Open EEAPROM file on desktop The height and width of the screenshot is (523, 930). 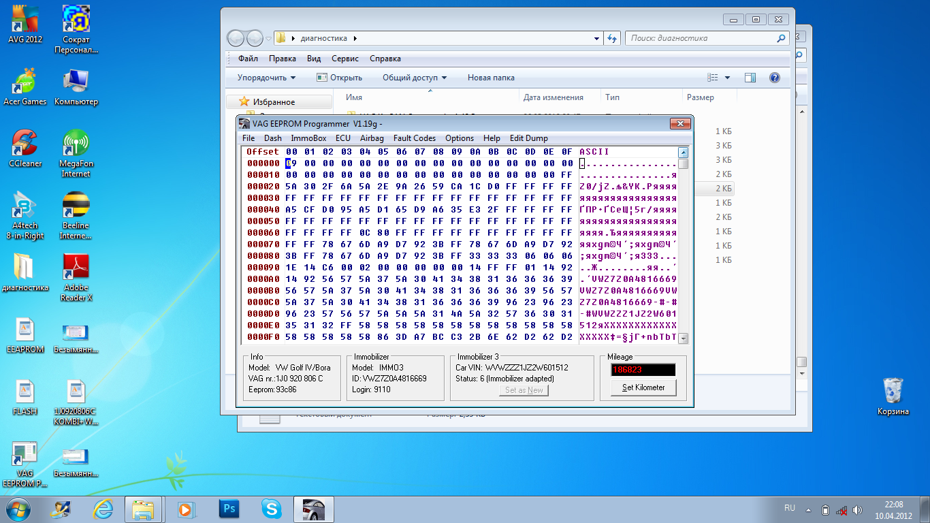tap(25, 334)
